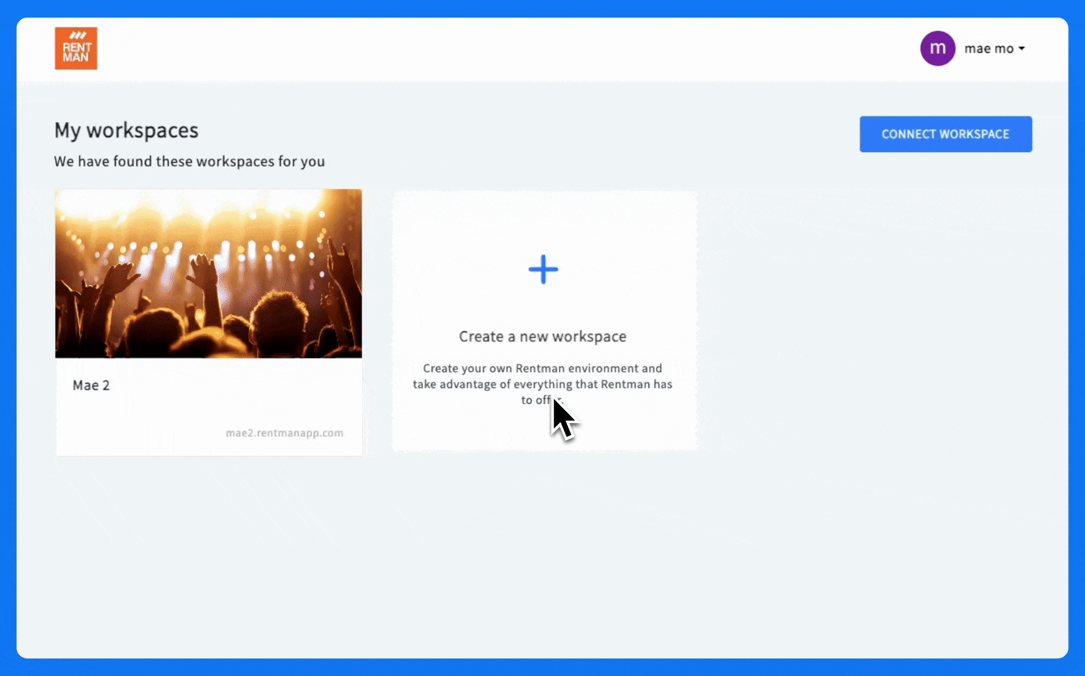Click 'We have found these workspaces for you'
This screenshot has height=676, width=1085.
(189, 161)
